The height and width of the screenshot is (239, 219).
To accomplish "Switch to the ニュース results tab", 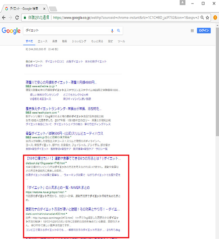I will tap(42, 41).
